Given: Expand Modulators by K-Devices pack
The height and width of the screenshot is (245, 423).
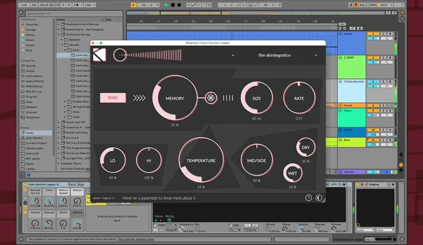Looking at the screenshot, I should click(x=58, y=24).
